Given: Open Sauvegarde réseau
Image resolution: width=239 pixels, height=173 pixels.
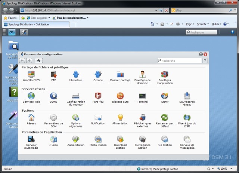Looking at the screenshot, I should click(x=187, y=96).
